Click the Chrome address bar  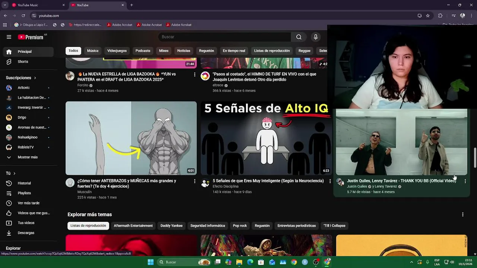tap(224, 16)
